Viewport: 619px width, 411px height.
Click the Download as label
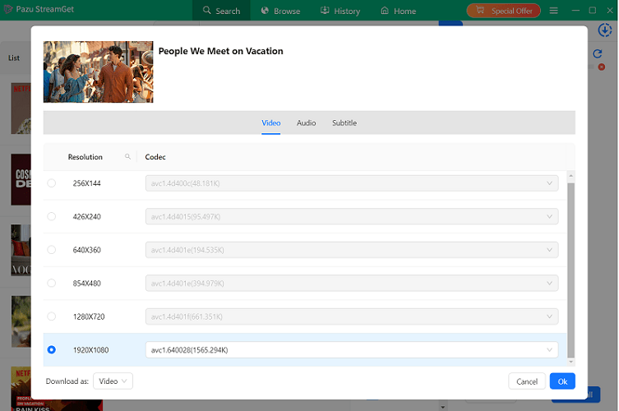67,381
